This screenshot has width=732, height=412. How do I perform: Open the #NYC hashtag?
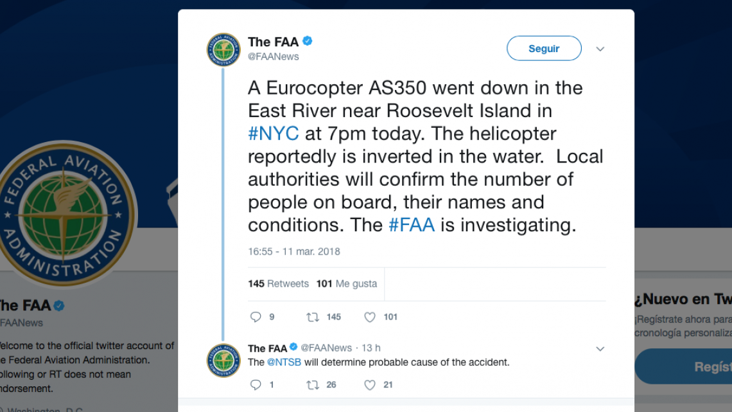(273, 133)
